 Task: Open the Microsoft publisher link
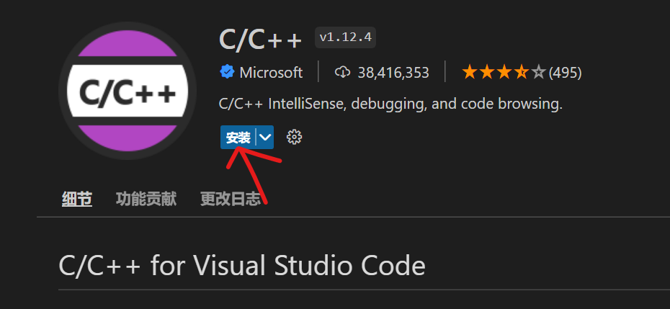coord(271,72)
